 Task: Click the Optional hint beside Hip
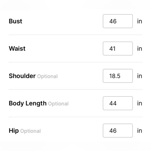[x=30, y=131]
